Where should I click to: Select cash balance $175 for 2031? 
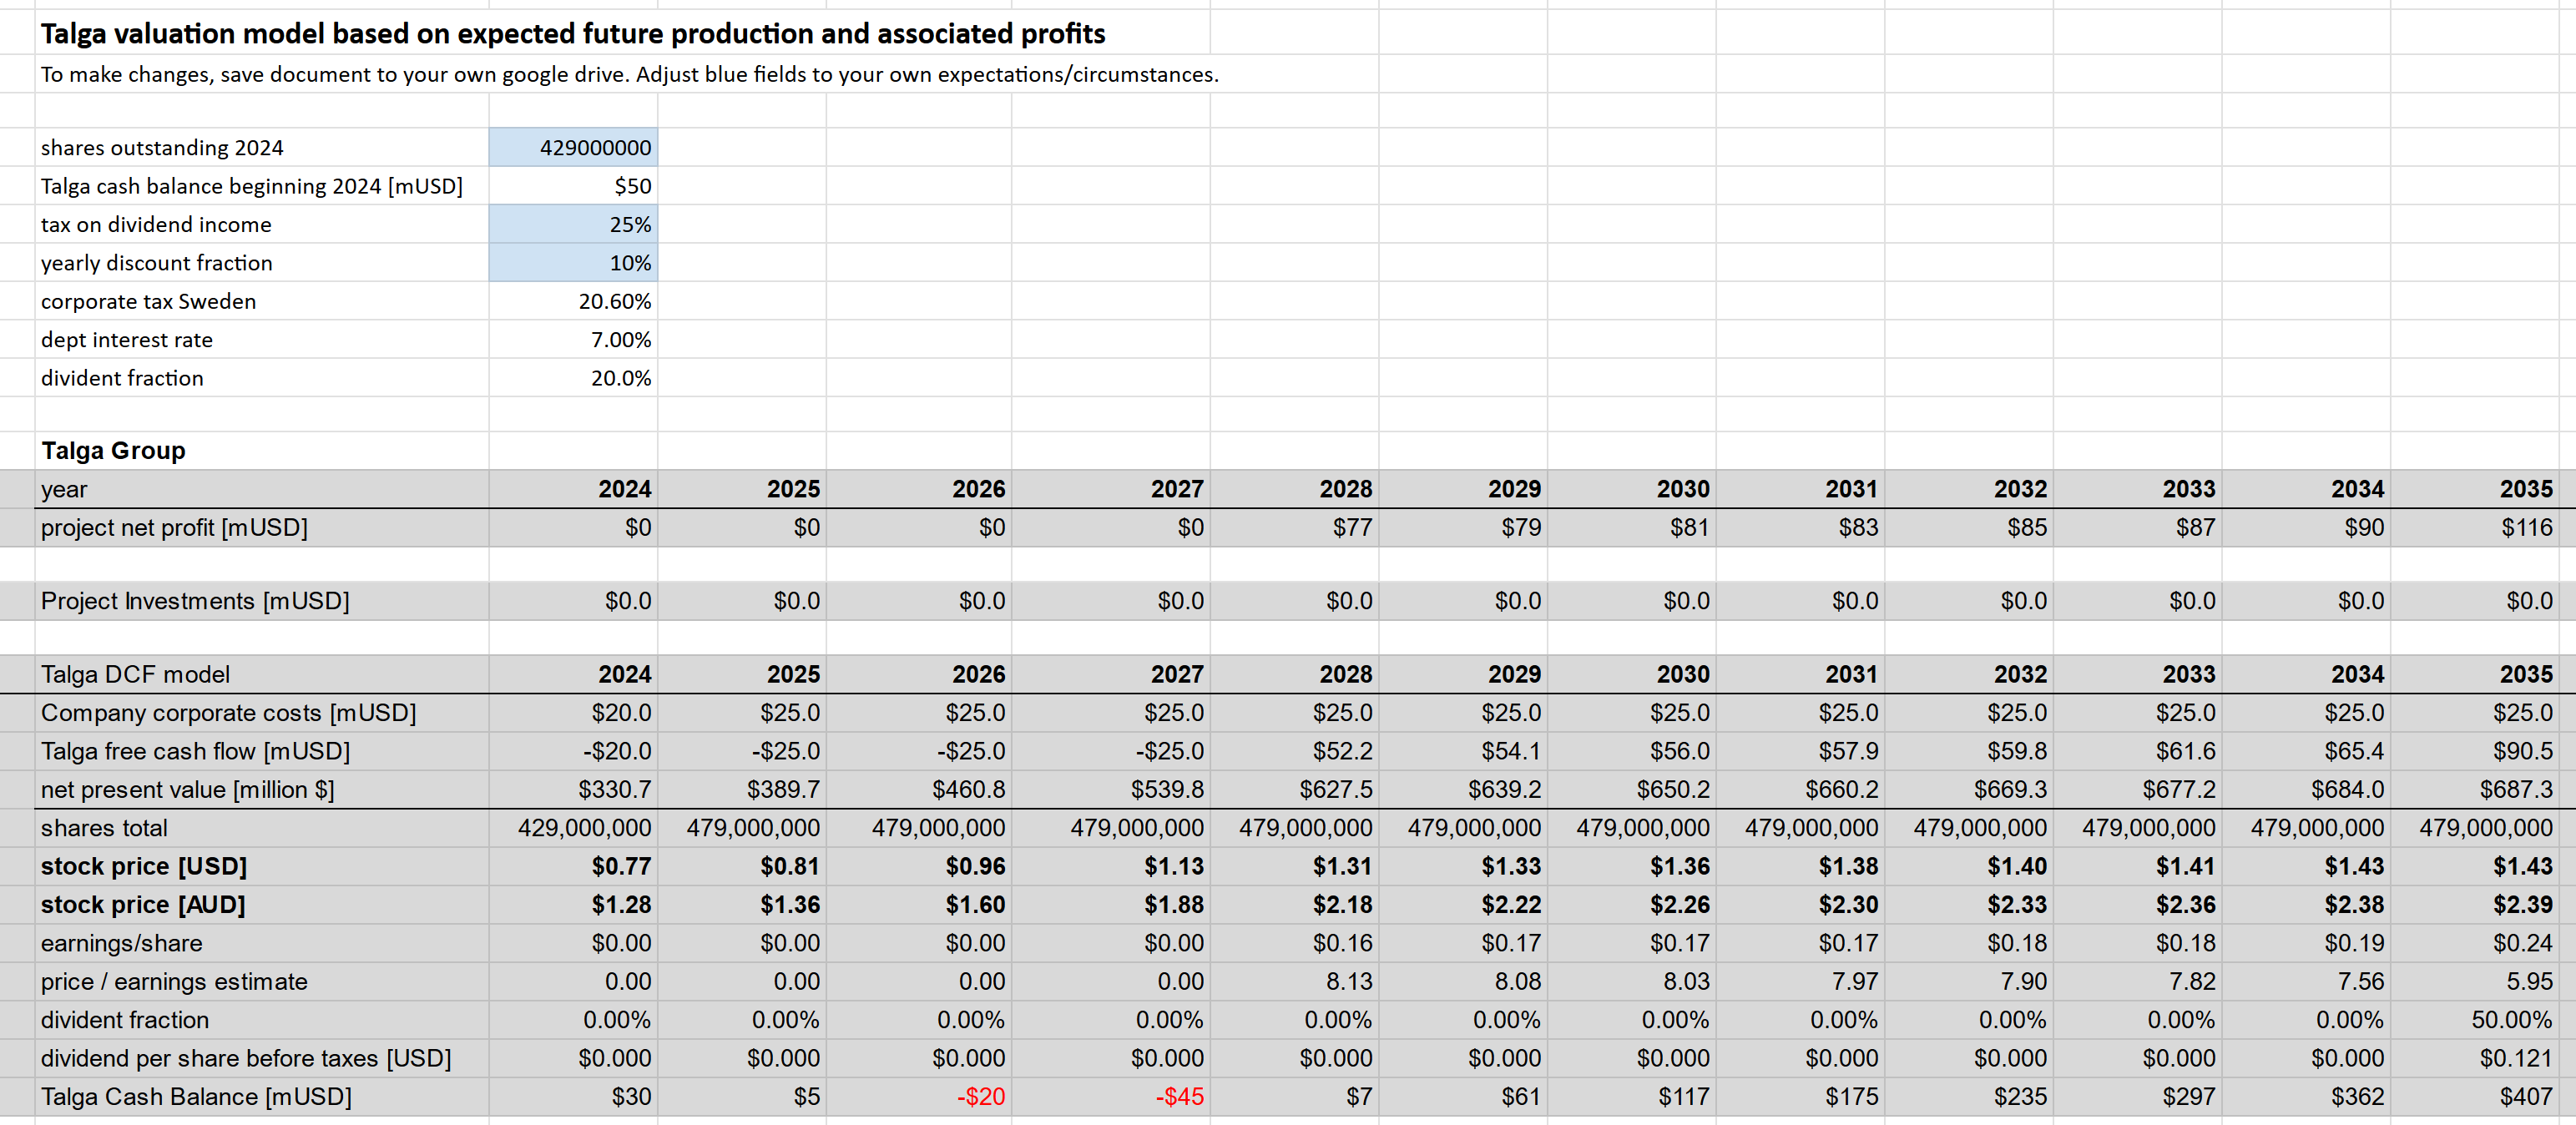[x=1801, y=1097]
